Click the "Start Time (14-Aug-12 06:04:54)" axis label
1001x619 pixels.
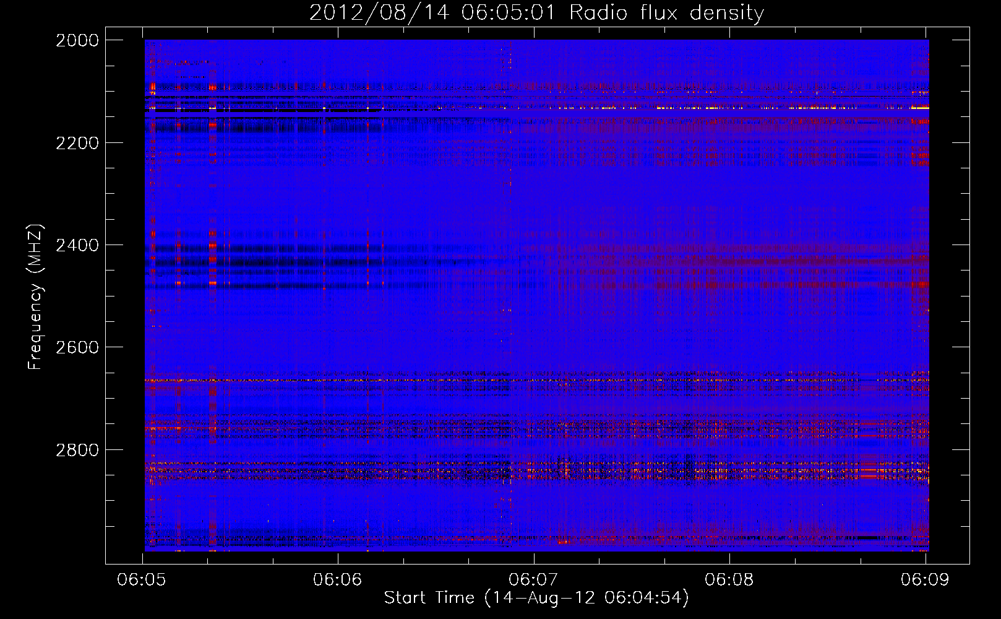pos(536,598)
